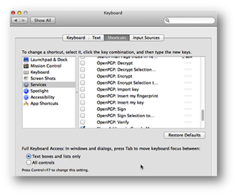Screen dimensions: 237x196
Task: Switch to the Text tab
Action: point(96,38)
